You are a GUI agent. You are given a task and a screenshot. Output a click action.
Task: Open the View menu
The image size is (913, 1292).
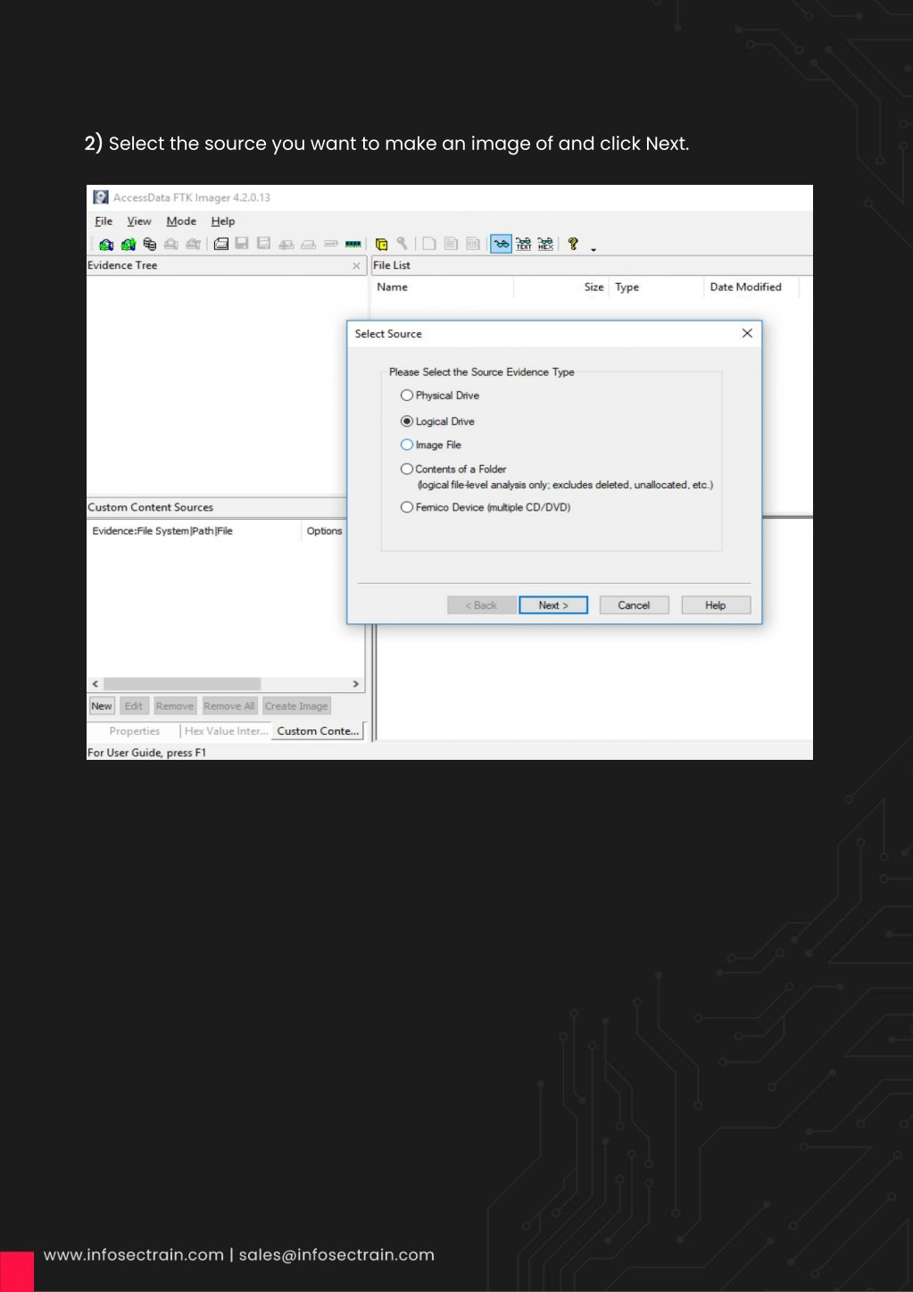(139, 221)
